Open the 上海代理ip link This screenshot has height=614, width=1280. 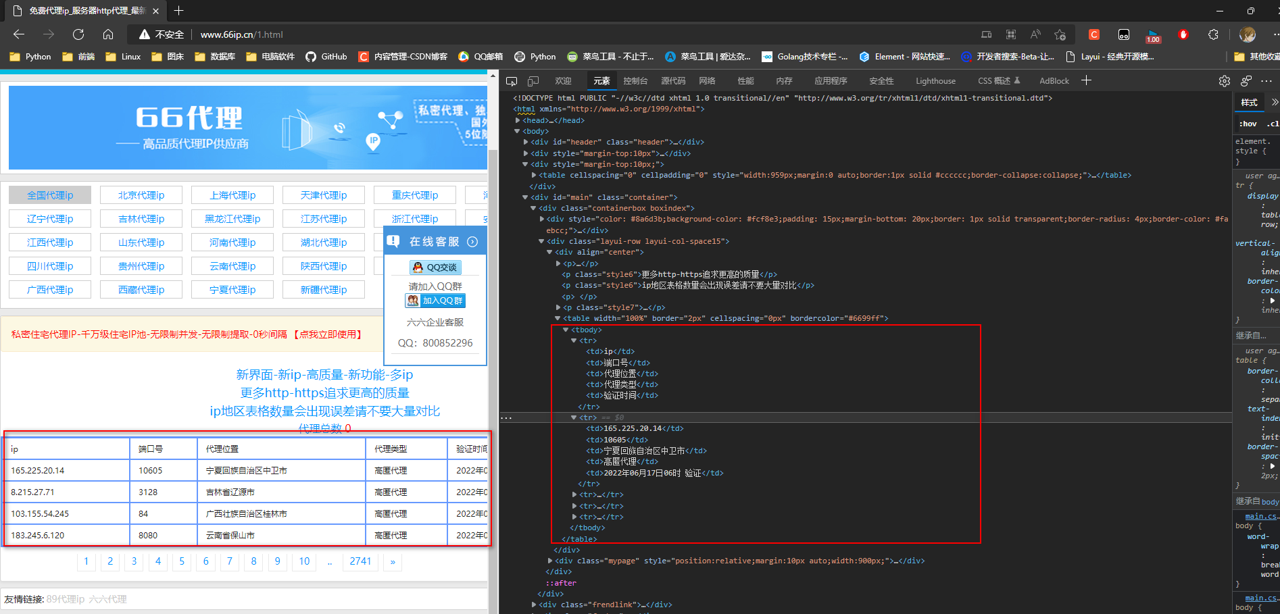232,195
